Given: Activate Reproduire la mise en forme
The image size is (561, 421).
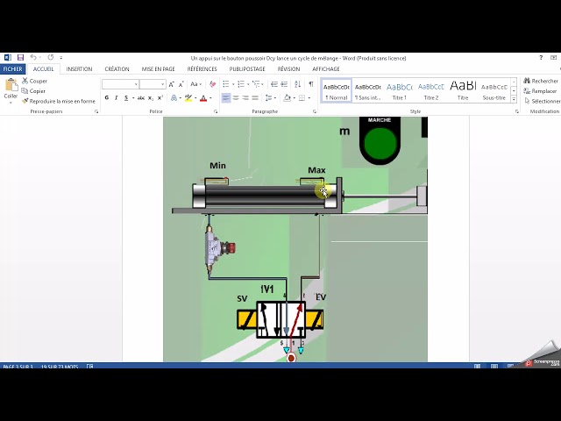Looking at the screenshot, I should (59, 102).
